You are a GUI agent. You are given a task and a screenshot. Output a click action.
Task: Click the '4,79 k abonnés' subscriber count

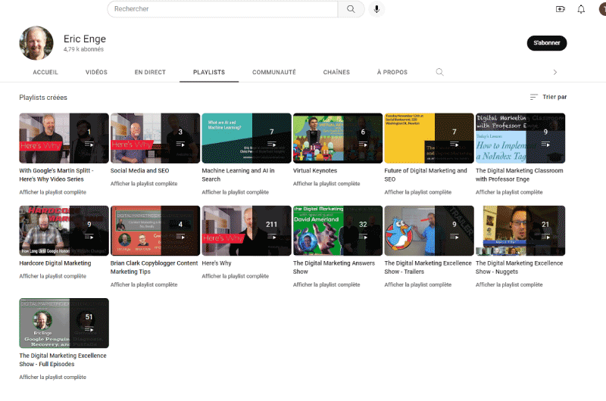[83, 49]
